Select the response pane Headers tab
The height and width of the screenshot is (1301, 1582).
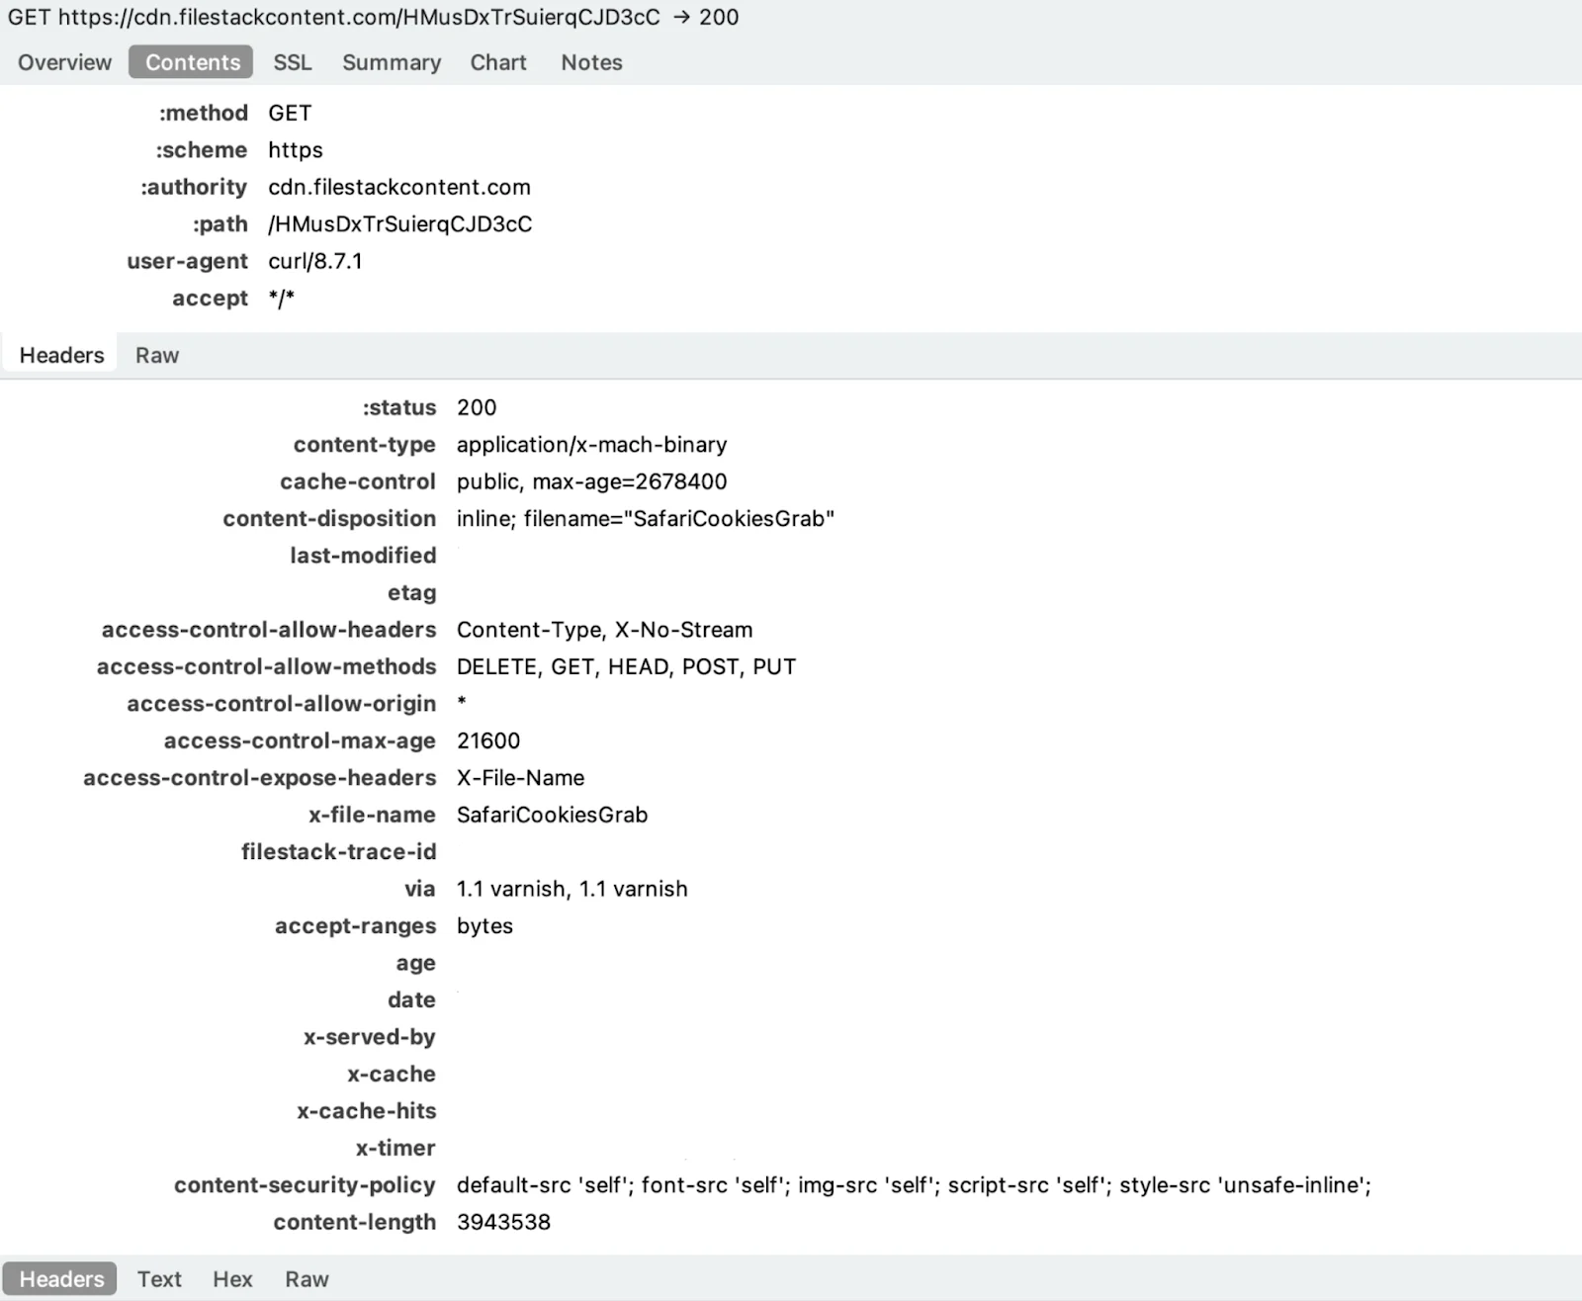(61, 1278)
